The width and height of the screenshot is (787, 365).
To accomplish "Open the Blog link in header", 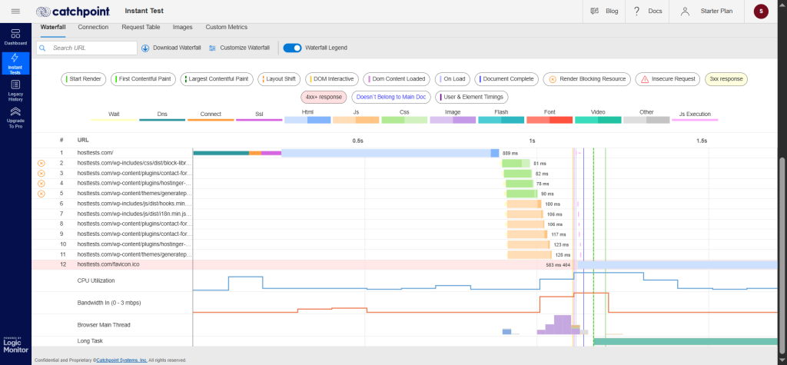I will (603, 12).
